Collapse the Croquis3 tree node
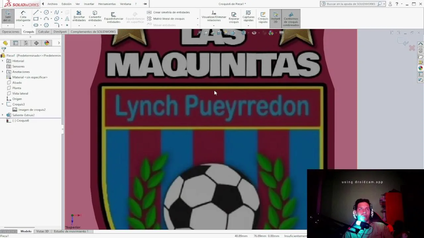424x238 pixels. click(x=3, y=104)
